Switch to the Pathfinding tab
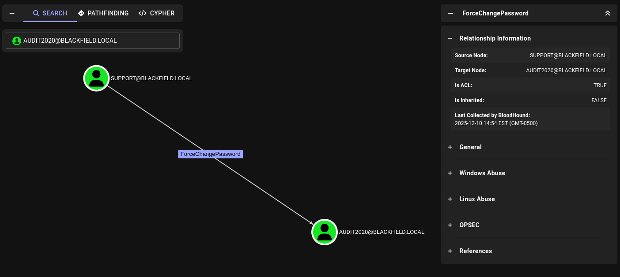 pos(103,13)
